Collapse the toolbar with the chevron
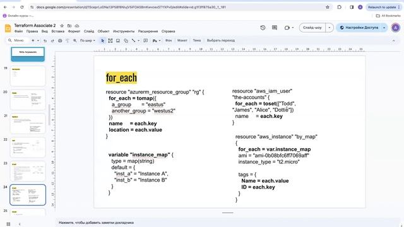This screenshot has height=227, width=404. [393, 40]
